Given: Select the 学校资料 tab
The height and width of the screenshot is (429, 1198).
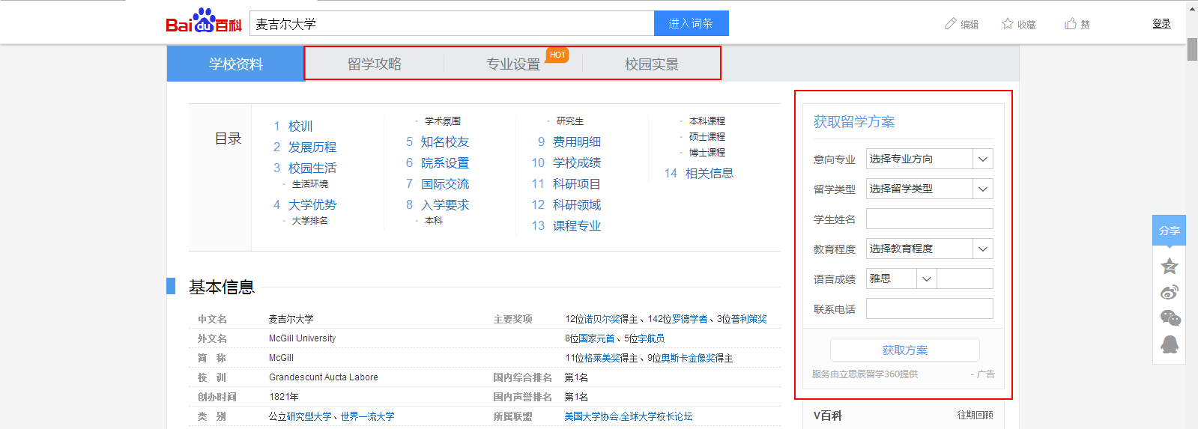Looking at the screenshot, I should (x=235, y=64).
